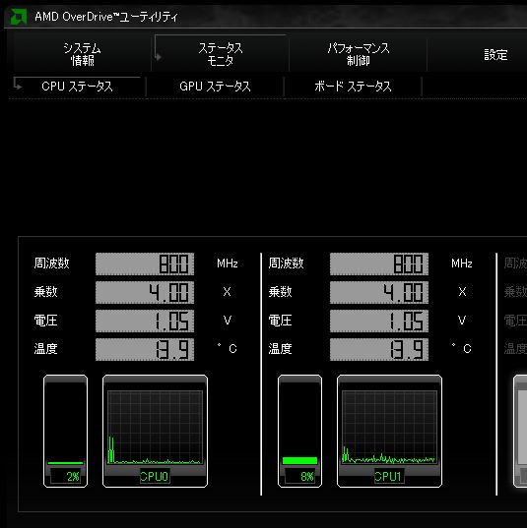Click the CPU0 温度 label
527x528 pixels.
(46, 348)
